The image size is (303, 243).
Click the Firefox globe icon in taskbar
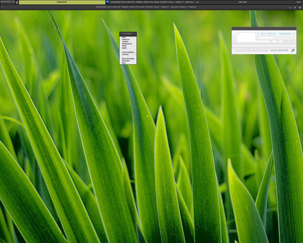pos(108,2)
